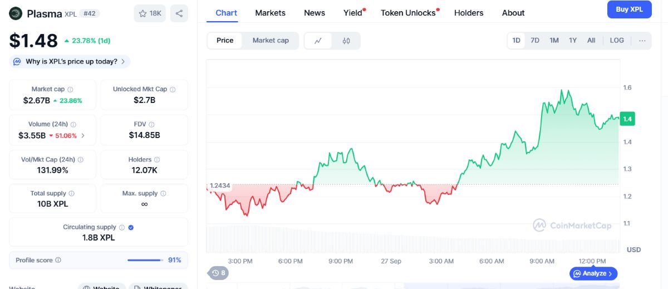The image size is (668, 289).
Task: Click the 1.8B XPL circulating supply value
Action: 98,238
